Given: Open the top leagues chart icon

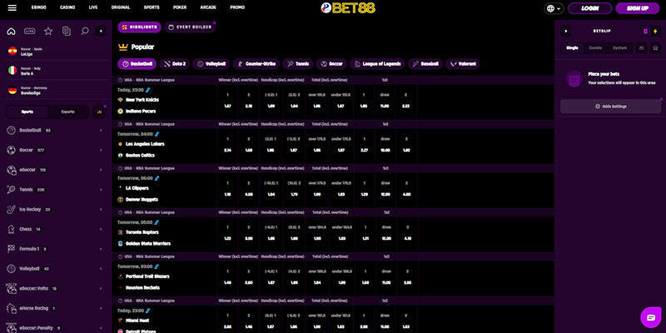Looking at the screenshot, I should coord(99,112).
